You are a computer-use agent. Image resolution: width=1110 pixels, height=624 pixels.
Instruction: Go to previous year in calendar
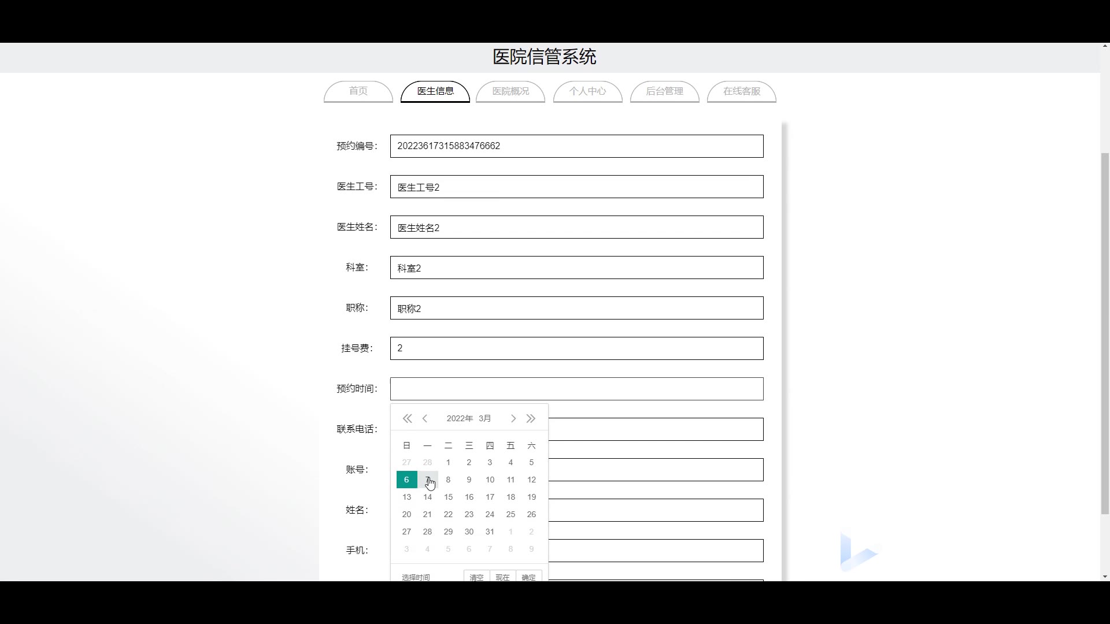point(407,418)
